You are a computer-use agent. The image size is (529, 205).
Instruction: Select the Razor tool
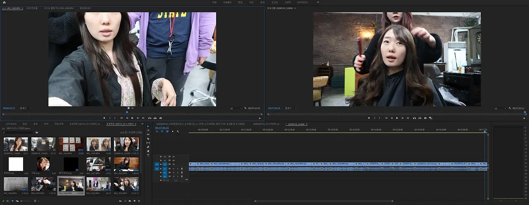tap(148, 139)
